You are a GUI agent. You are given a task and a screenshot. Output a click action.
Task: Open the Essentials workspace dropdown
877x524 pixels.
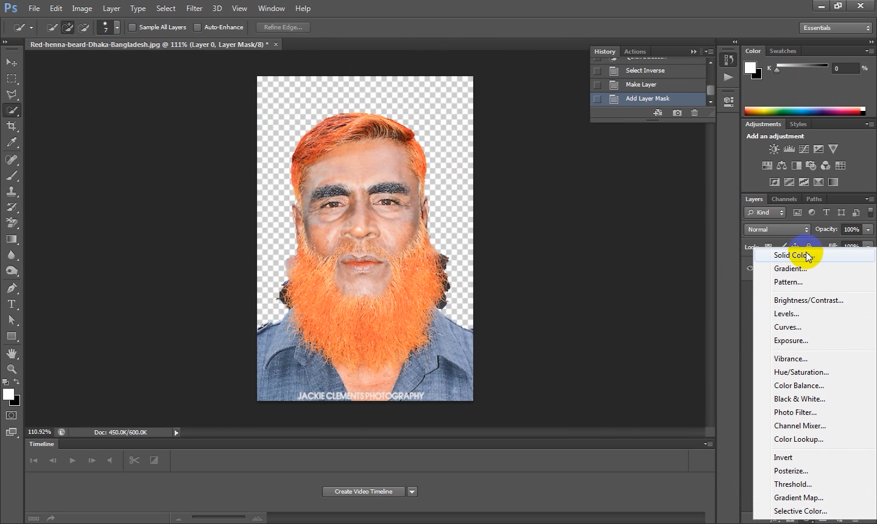coord(836,28)
